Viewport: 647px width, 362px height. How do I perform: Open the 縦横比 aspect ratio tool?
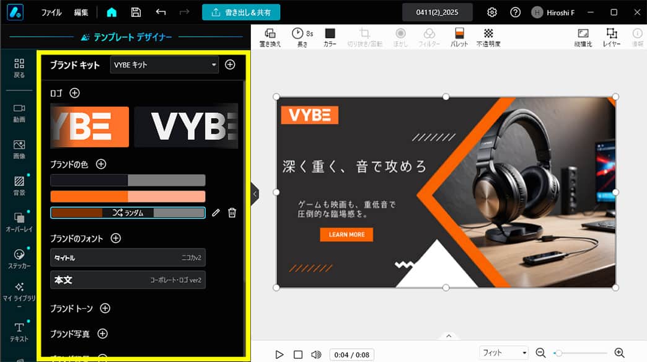tap(583, 37)
